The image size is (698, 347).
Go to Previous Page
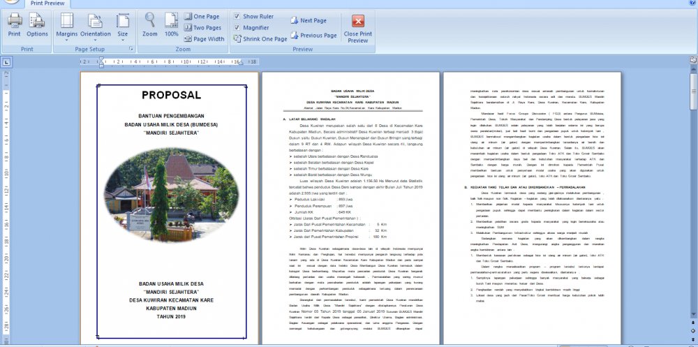coord(314,35)
